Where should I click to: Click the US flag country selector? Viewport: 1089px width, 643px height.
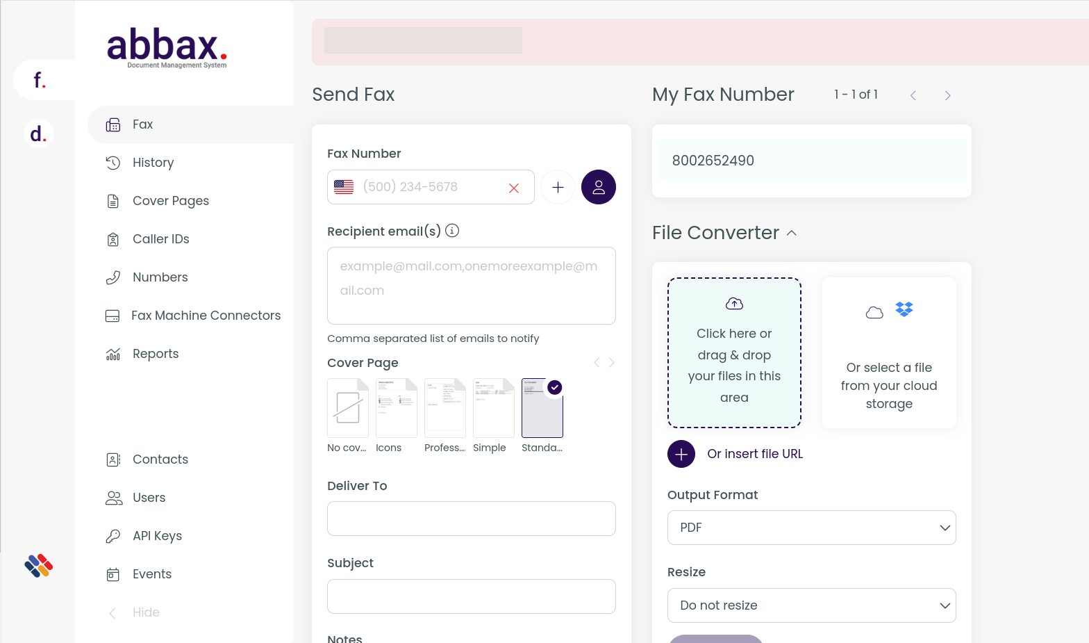[x=344, y=187]
